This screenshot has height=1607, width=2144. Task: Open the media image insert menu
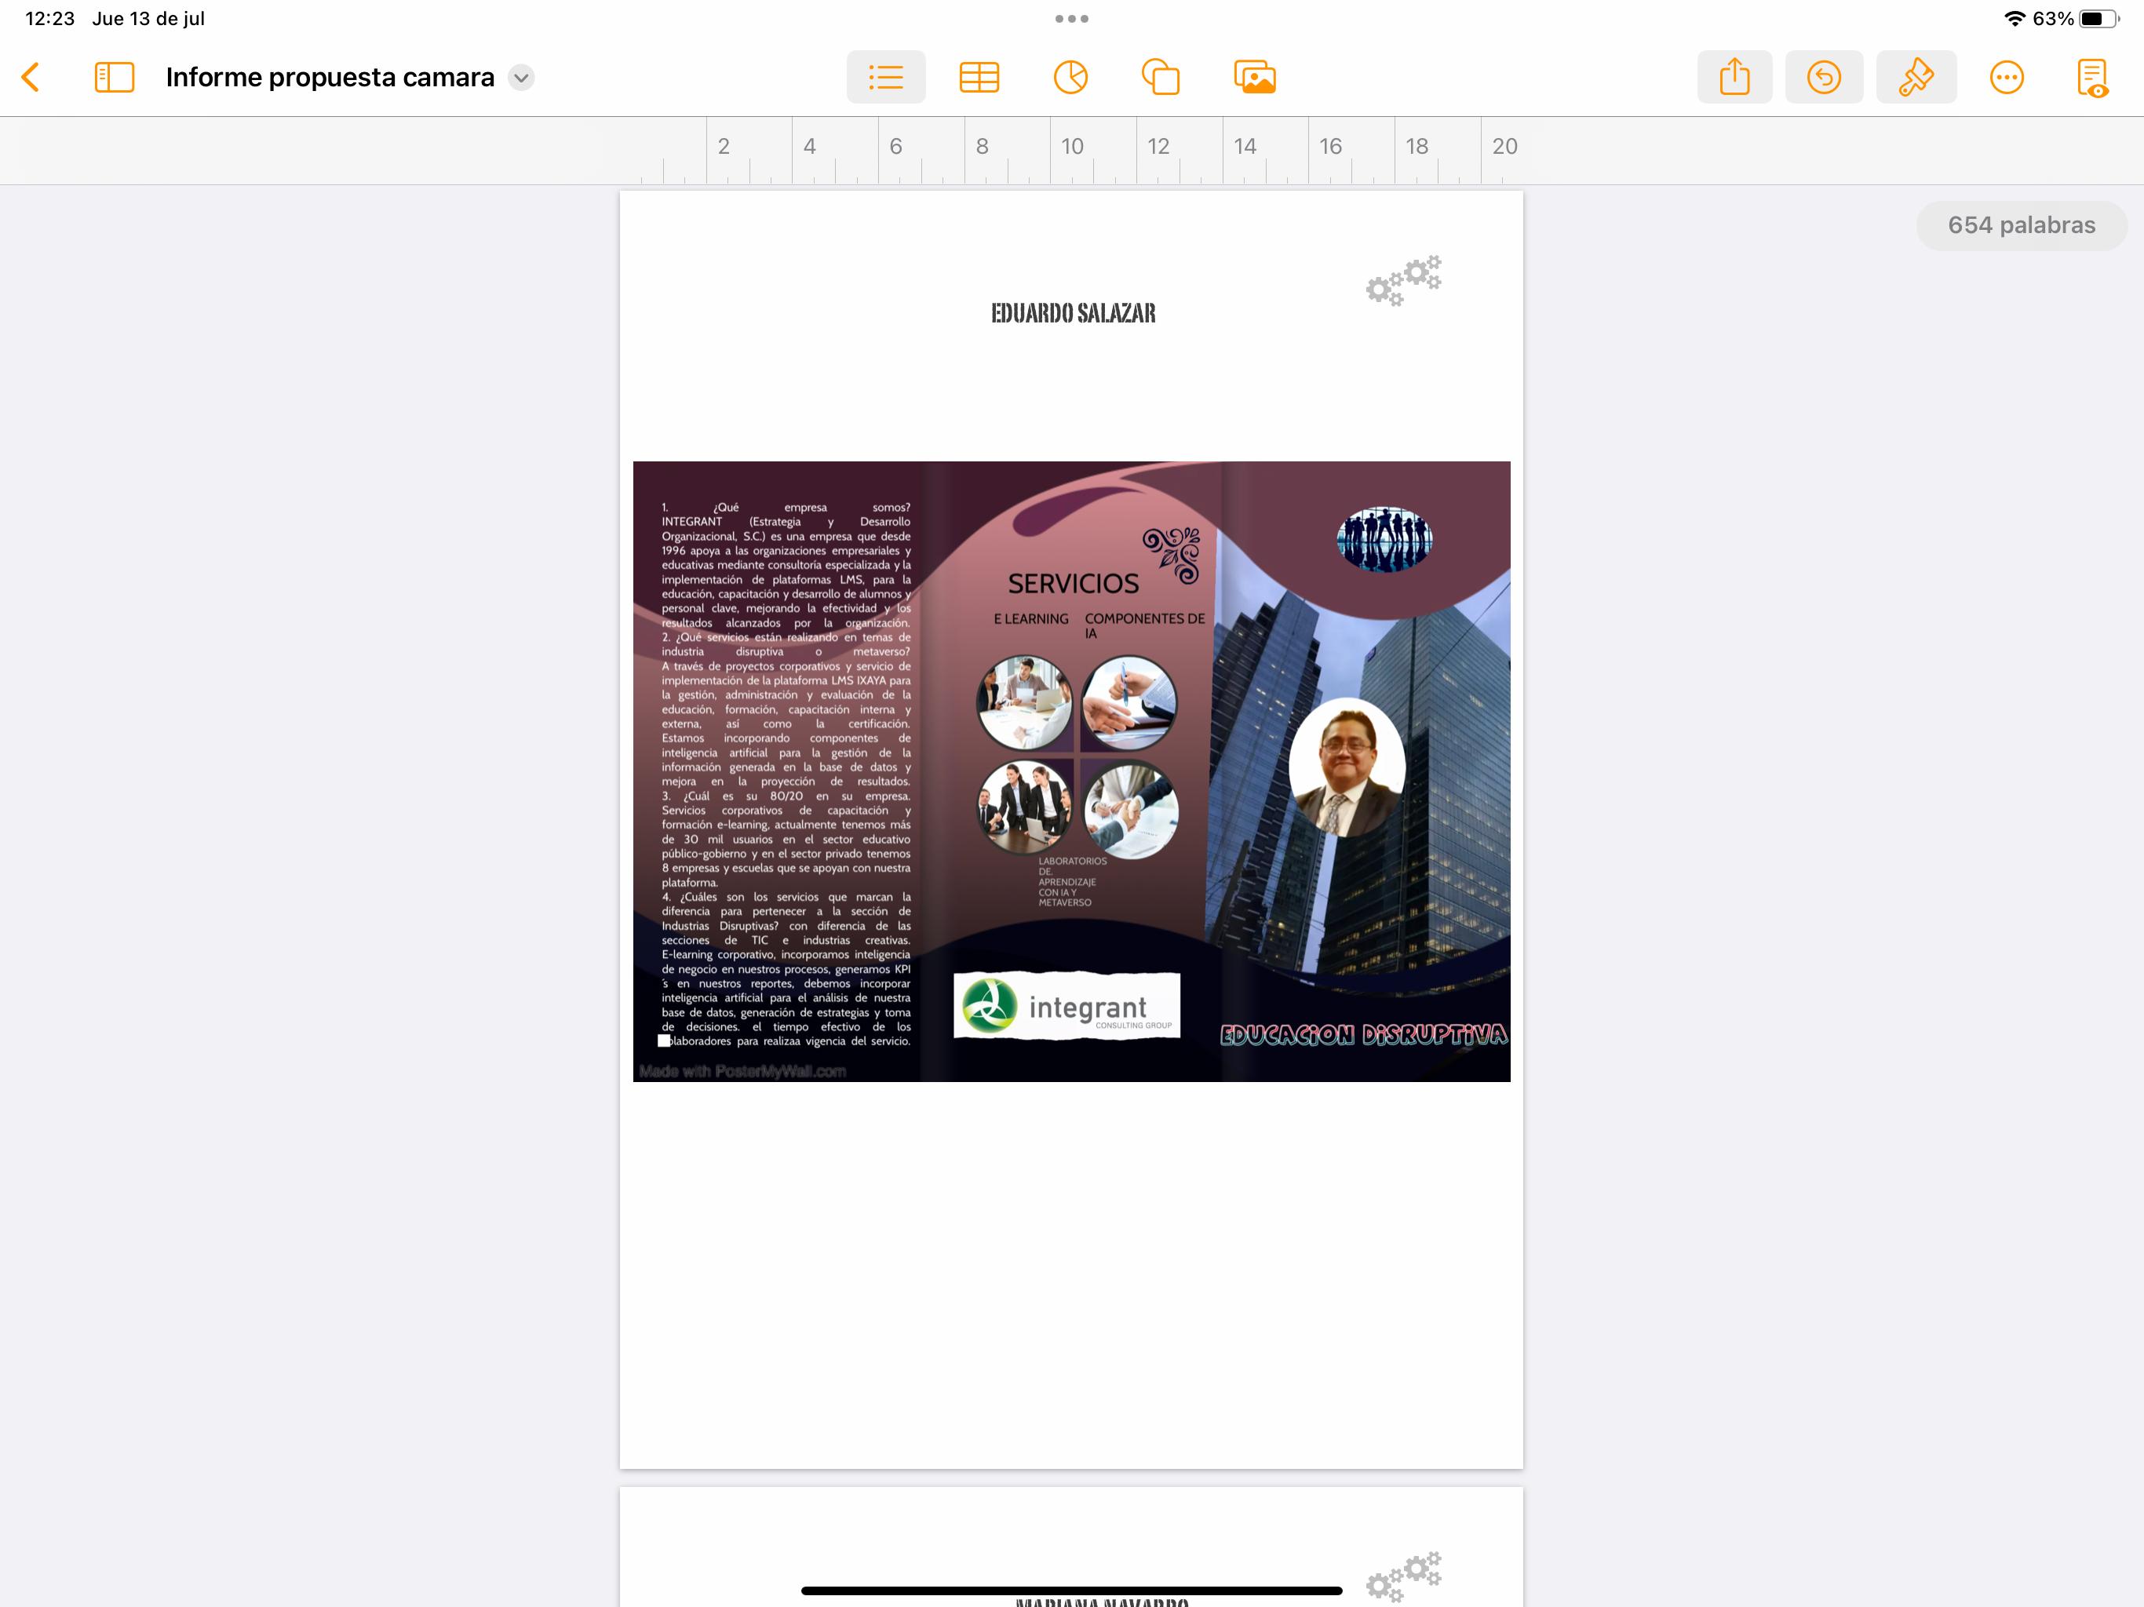[1254, 78]
